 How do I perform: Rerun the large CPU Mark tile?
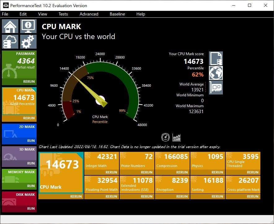click(x=61, y=196)
